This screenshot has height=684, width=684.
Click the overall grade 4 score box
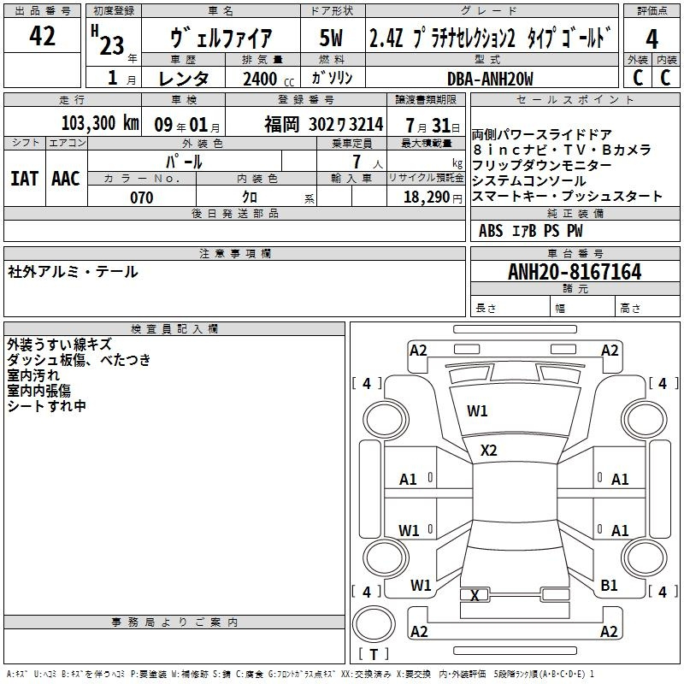(652, 38)
